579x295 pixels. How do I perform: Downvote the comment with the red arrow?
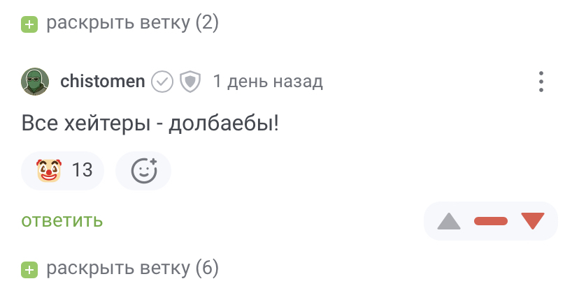pos(533,222)
